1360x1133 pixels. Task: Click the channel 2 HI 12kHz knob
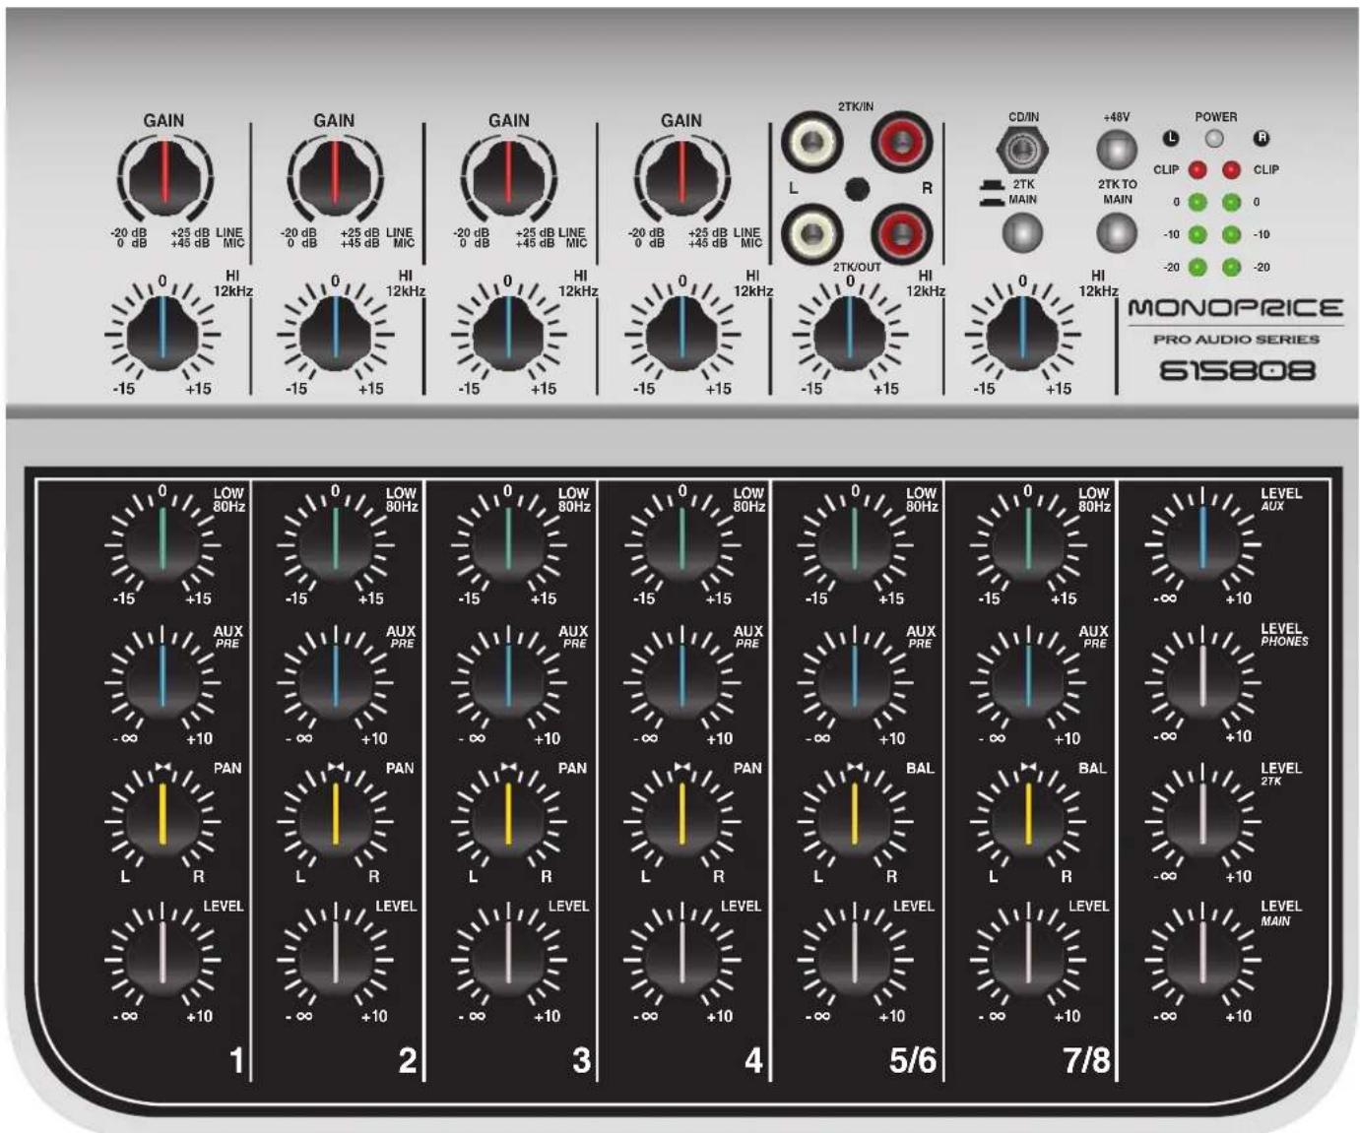335,332
